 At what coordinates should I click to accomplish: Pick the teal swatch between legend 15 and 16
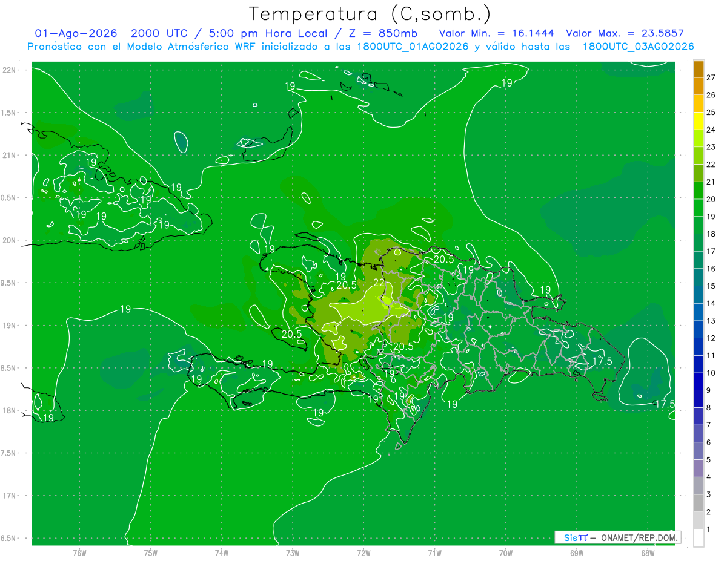tap(699, 277)
